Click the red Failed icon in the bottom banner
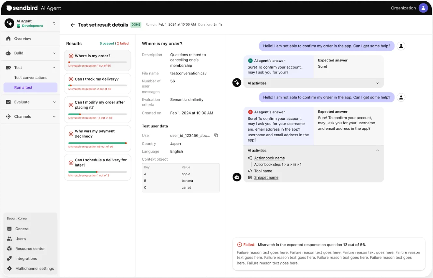The image size is (433, 278). coord(239,245)
